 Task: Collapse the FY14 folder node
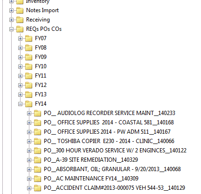pos(20,104)
